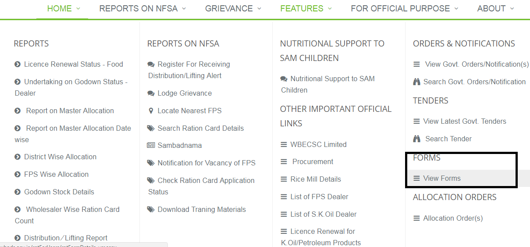
Task: Open the FOR OFFICIAL PURPOSE menu
Action: (404, 9)
